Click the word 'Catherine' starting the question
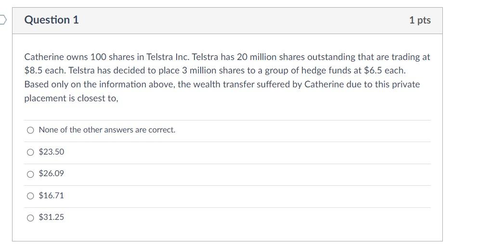The width and height of the screenshot is (477, 252). (x=43, y=57)
